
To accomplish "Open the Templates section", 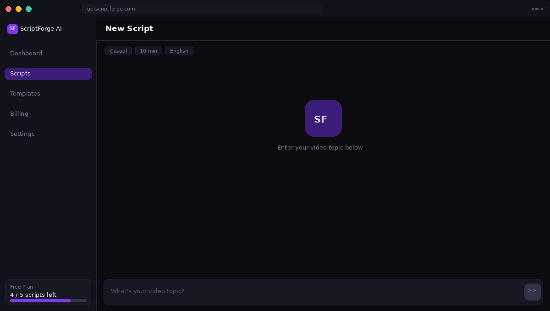I will (25, 94).
